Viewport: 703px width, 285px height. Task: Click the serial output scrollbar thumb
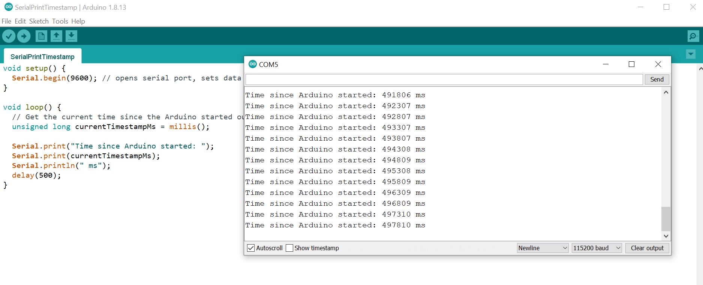pos(666,219)
